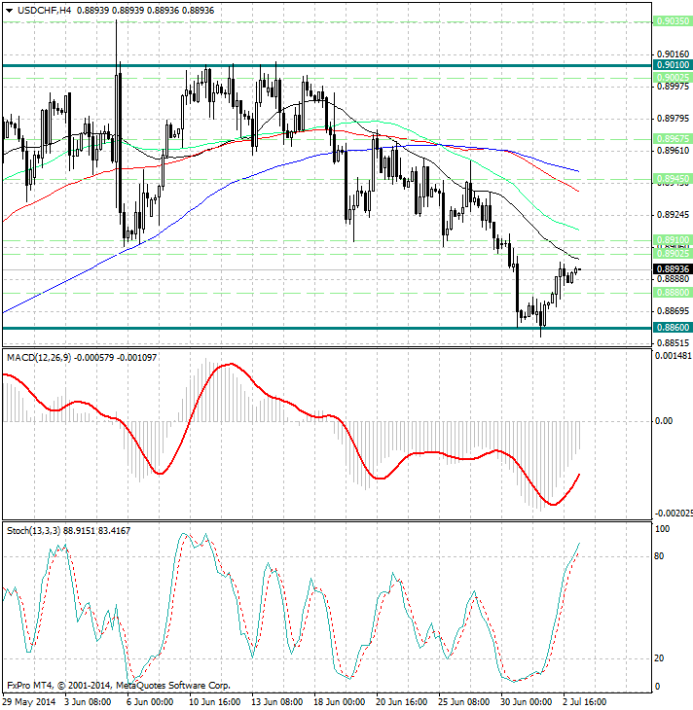Select the 0.88695 price scale value
Image resolution: width=693 pixels, height=710 pixels.
click(x=674, y=311)
